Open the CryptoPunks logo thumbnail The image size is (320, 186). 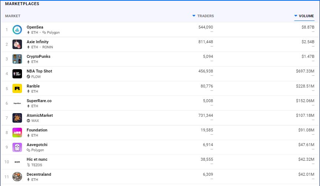click(x=17, y=59)
